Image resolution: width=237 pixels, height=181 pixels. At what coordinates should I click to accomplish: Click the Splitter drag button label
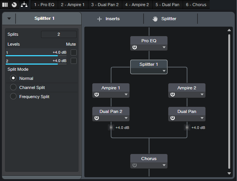coord(169,19)
